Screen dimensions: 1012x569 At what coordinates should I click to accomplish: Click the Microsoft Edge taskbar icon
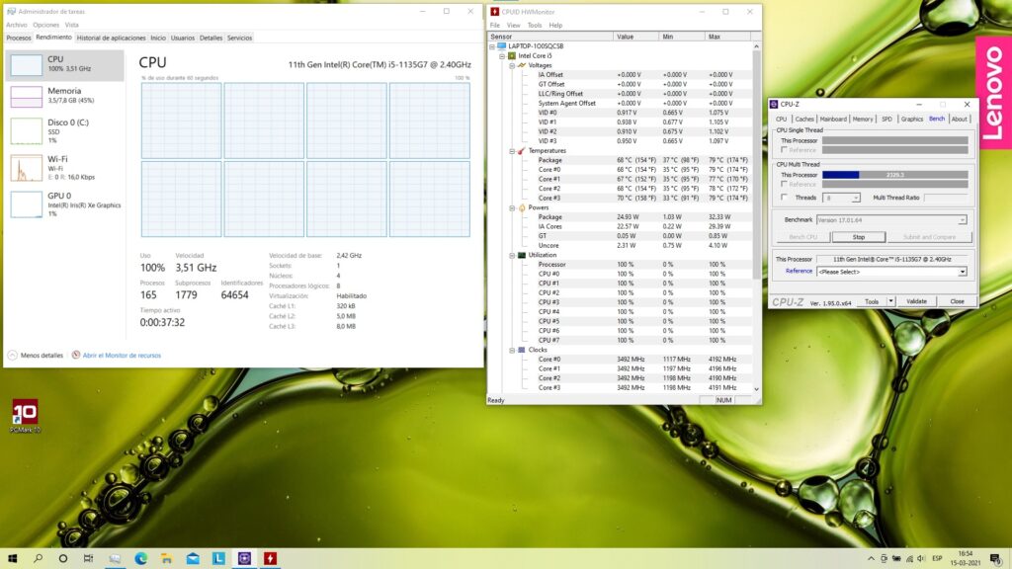[x=140, y=558]
